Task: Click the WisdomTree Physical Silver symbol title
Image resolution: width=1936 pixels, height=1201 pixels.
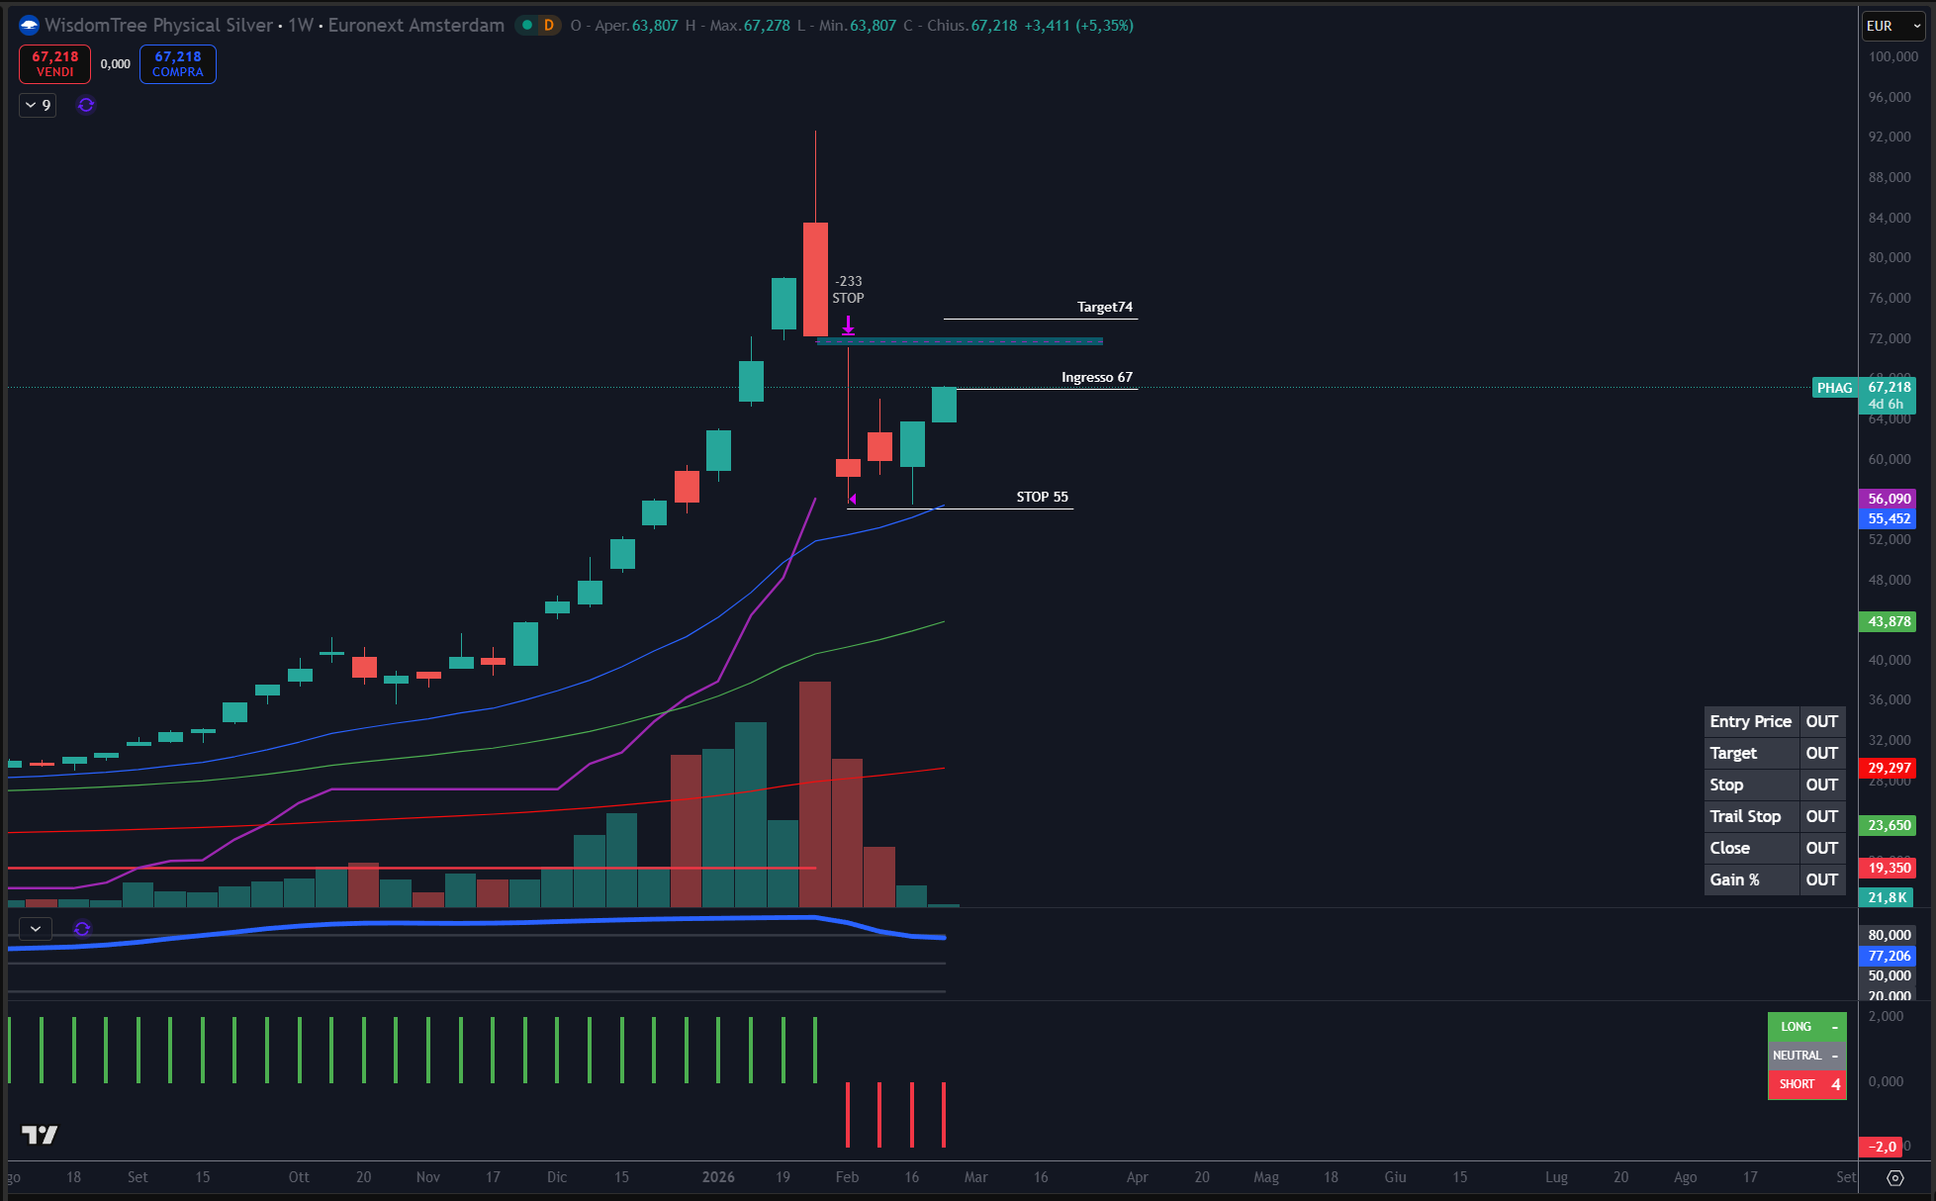Action: (x=159, y=26)
